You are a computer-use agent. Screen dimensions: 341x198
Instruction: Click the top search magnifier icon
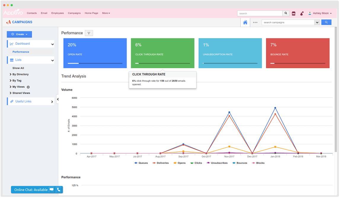click(286, 13)
